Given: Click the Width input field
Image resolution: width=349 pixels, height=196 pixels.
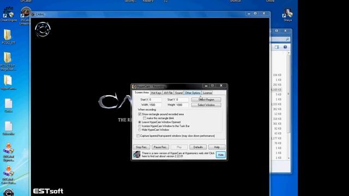Looking at the screenshot, I should [155, 105].
